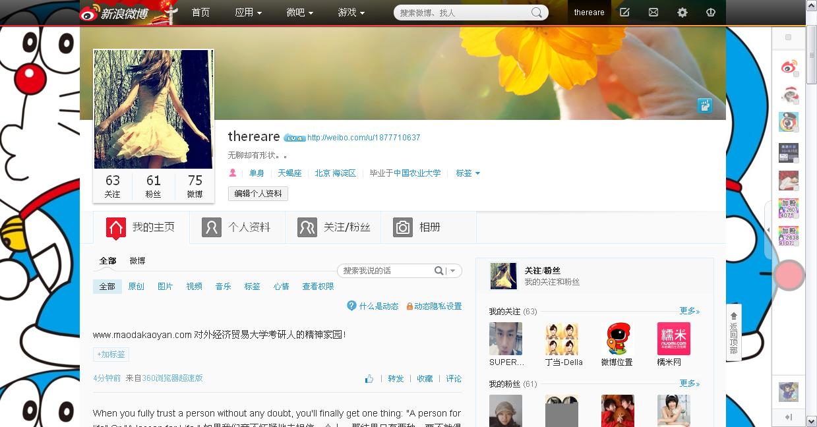Open the anime avatar icon at sidebar bottom
This screenshot has height=427, width=817.
pos(789,392)
